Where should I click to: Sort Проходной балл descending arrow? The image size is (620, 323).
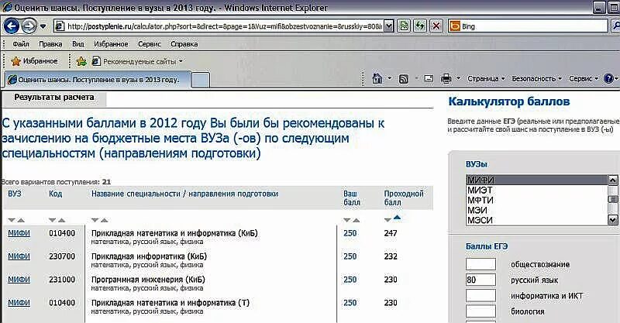[x=387, y=220]
